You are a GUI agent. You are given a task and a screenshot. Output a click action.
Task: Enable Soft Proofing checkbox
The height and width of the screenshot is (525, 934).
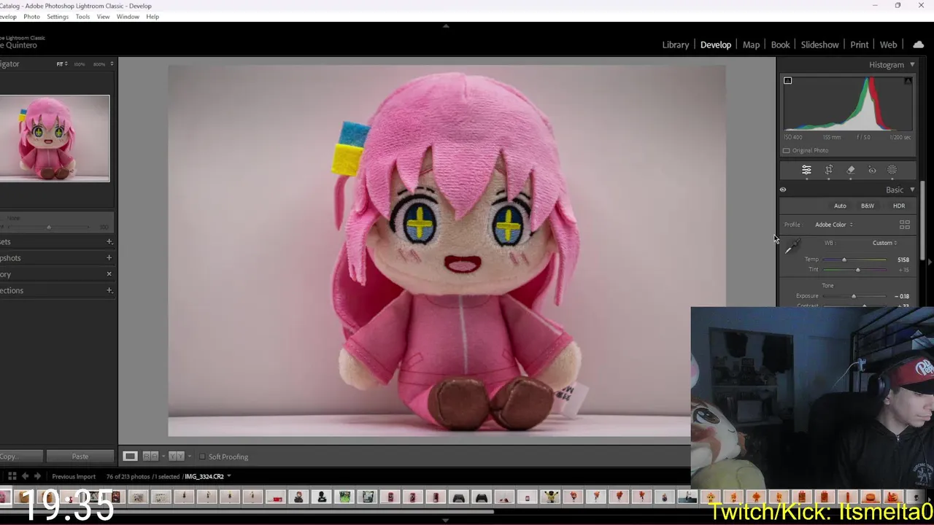click(203, 456)
